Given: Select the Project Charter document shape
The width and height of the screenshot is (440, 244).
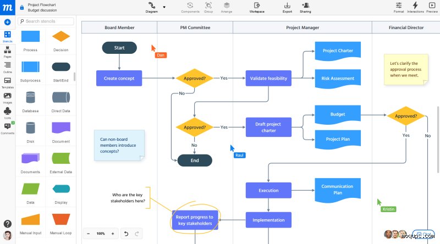Looking at the screenshot, I should (x=338, y=51).
